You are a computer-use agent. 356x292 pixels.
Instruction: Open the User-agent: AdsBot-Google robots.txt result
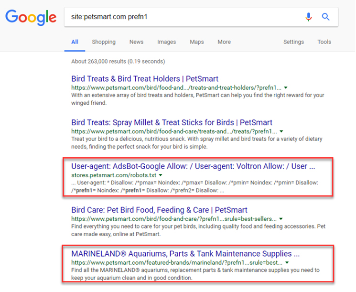(193, 166)
